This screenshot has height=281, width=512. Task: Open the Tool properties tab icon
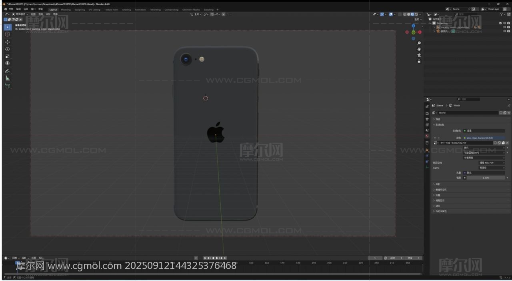(427, 106)
